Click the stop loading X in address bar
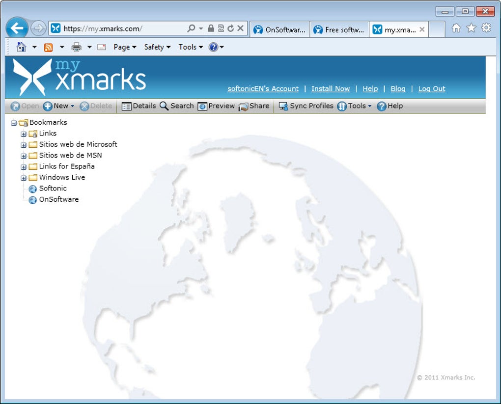This screenshot has width=501, height=404. point(241,28)
